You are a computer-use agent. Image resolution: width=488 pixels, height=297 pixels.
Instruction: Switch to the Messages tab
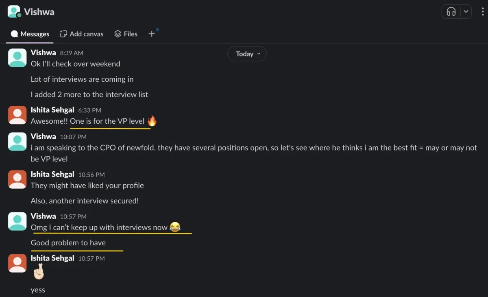click(30, 34)
